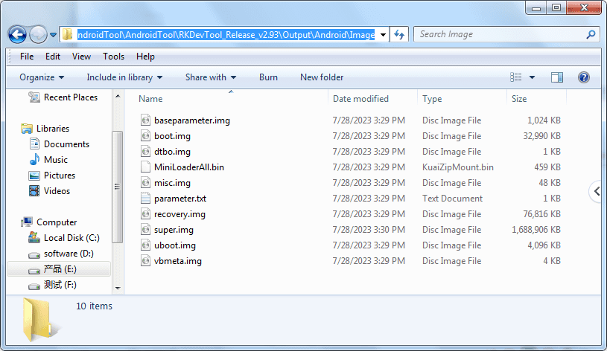The width and height of the screenshot is (607, 351).
Task: Expand the view options dropdown arrow
Action: click(532, 77)
